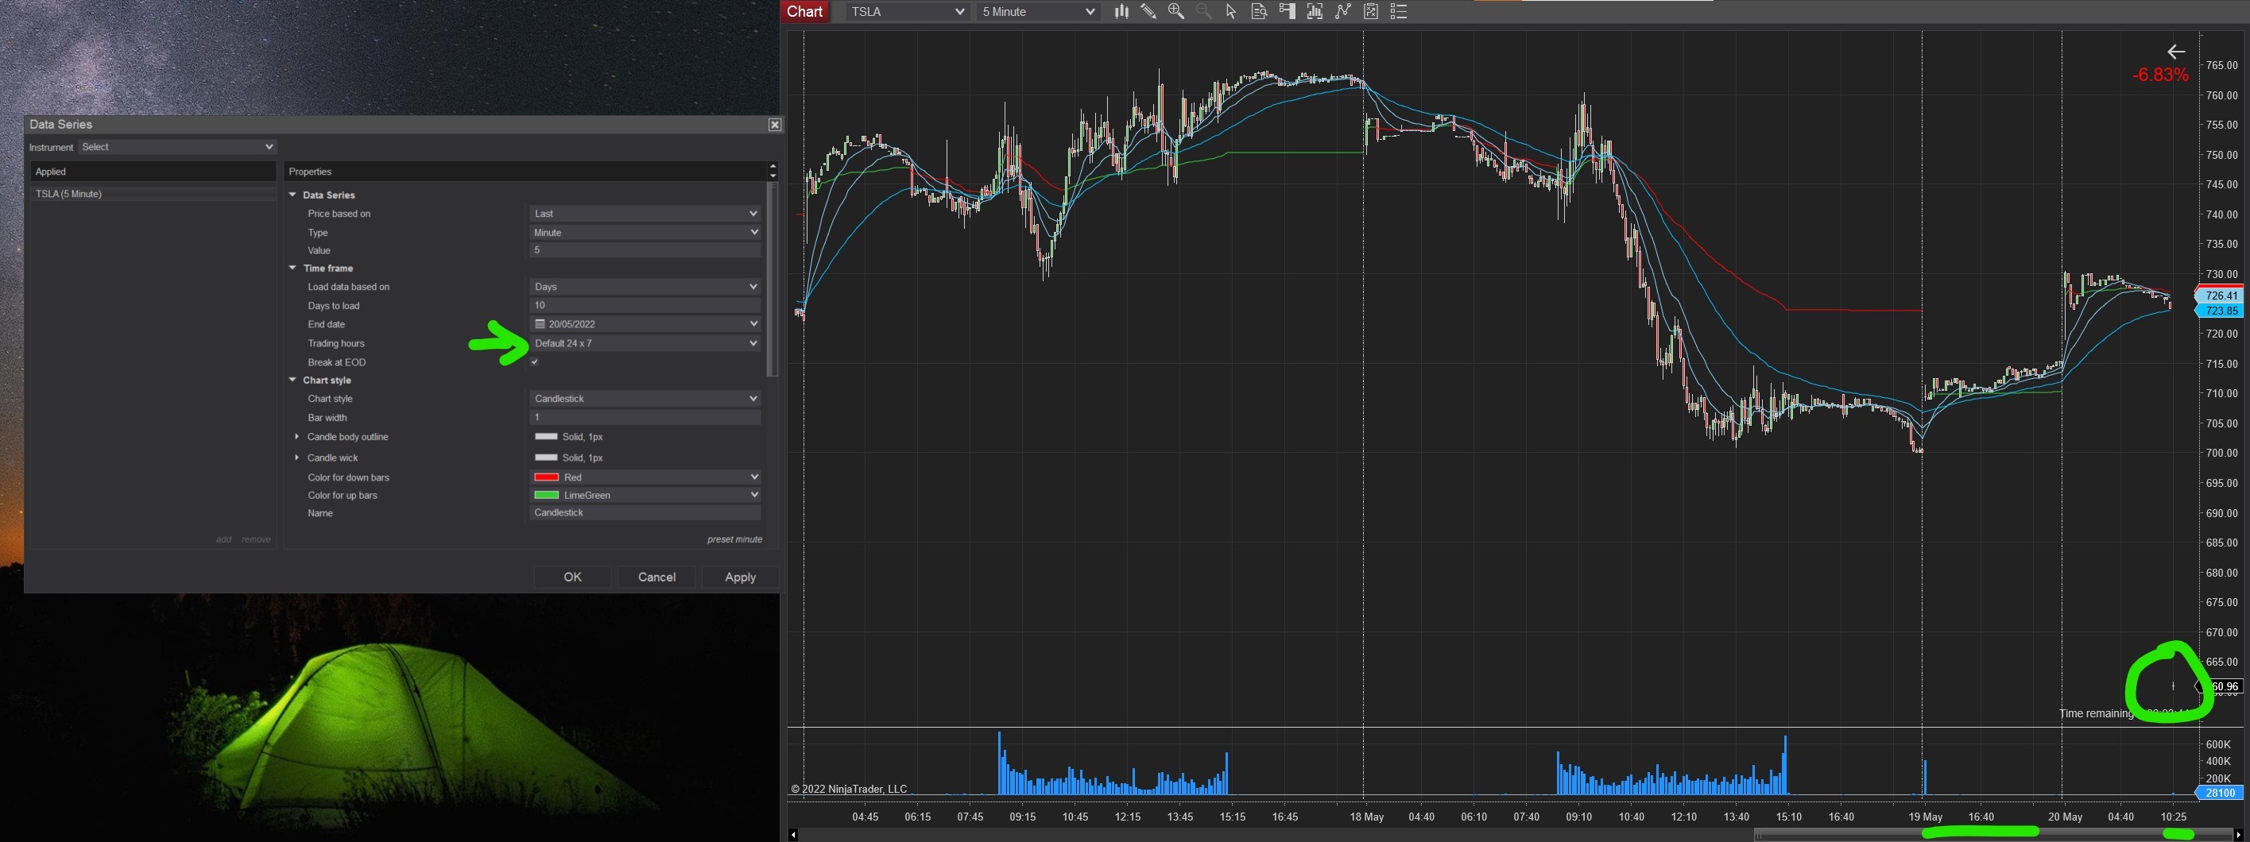Viewport: 2250px width, 842px height.
Task: Click the 723.85 price marker on axis
Action: point(2221,311)
